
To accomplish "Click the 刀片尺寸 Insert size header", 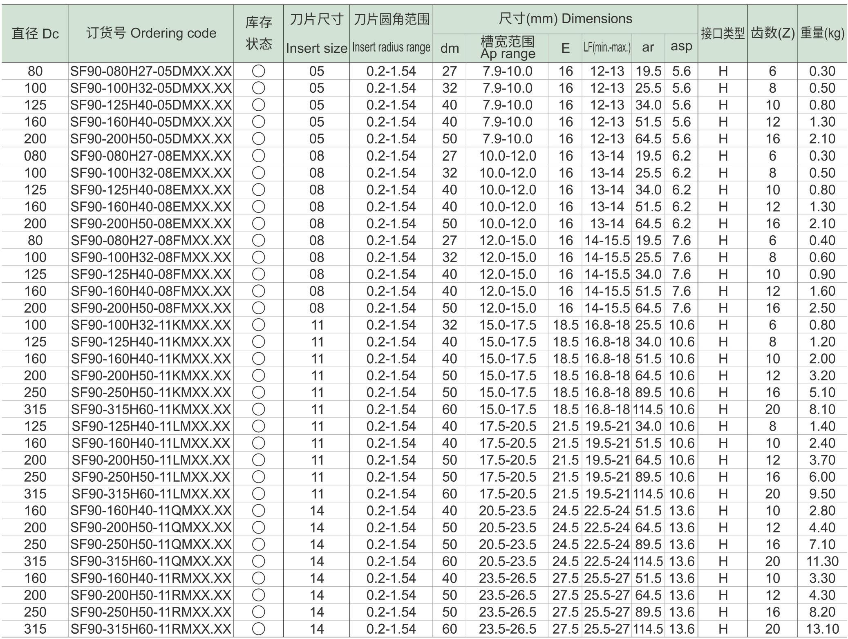I will [316, 34].
